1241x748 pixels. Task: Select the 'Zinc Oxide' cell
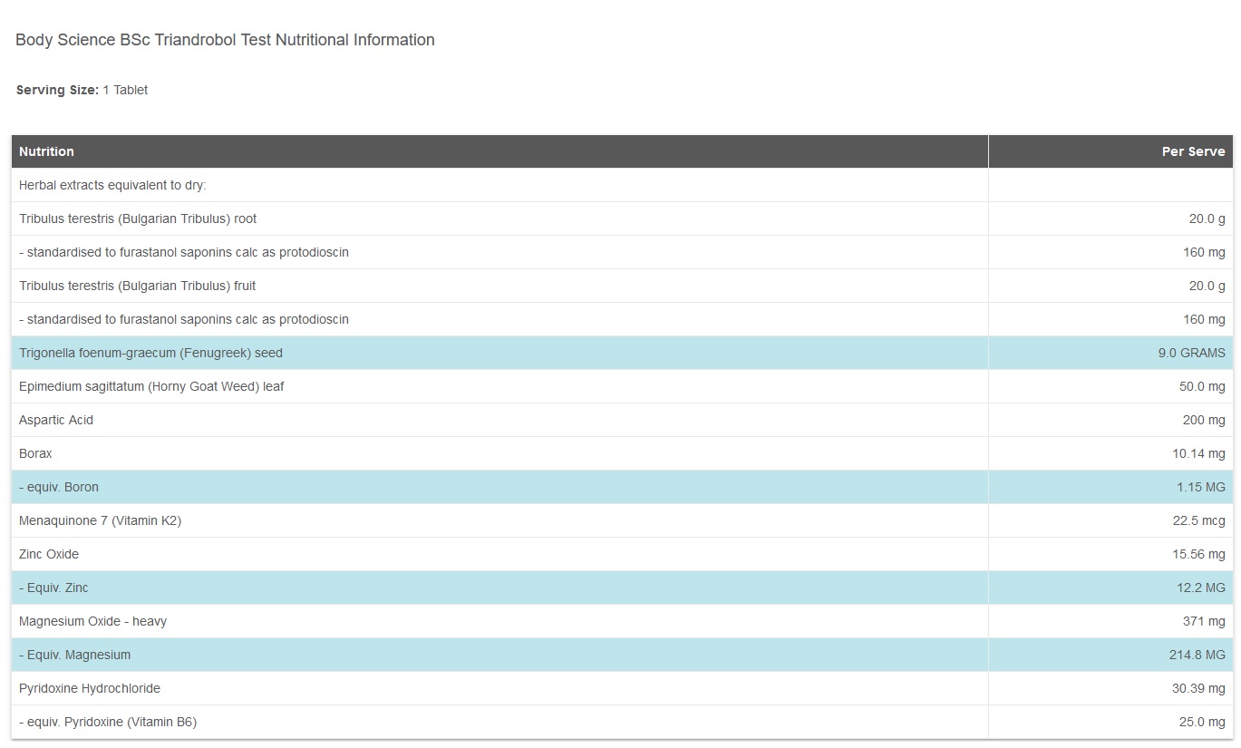click(499, 554)
